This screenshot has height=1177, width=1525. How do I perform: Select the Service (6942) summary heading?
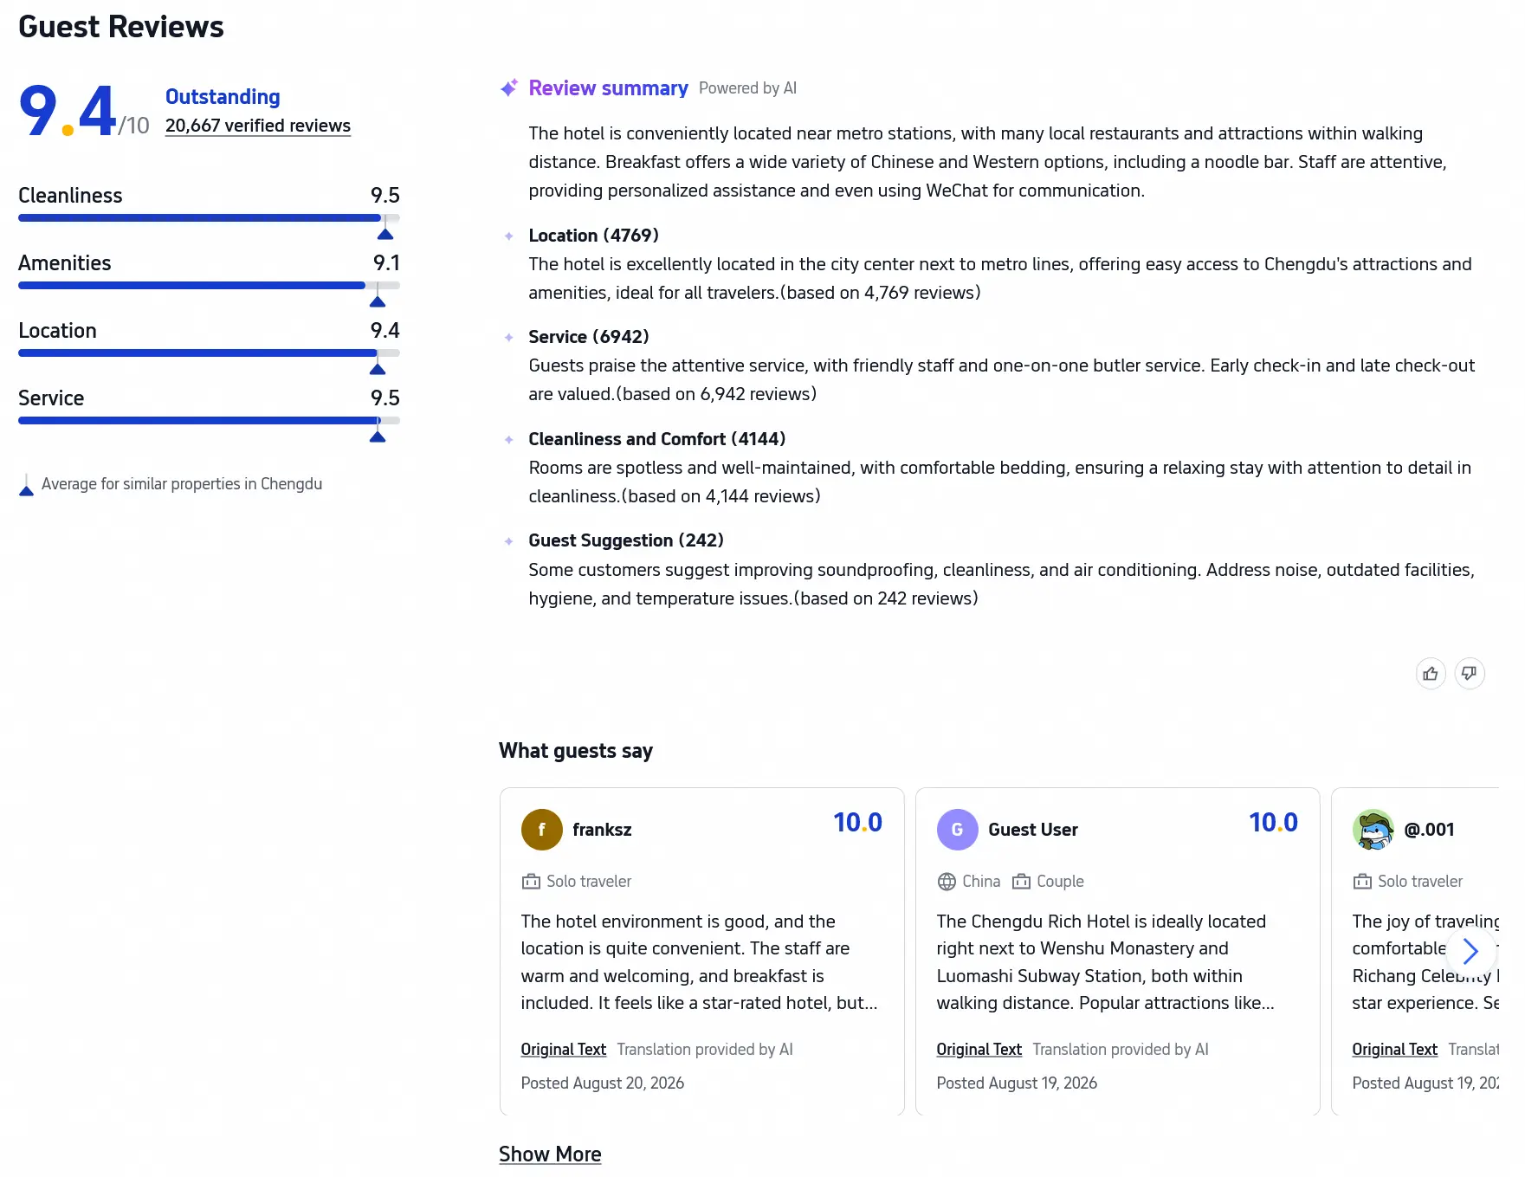click(589, 337)
